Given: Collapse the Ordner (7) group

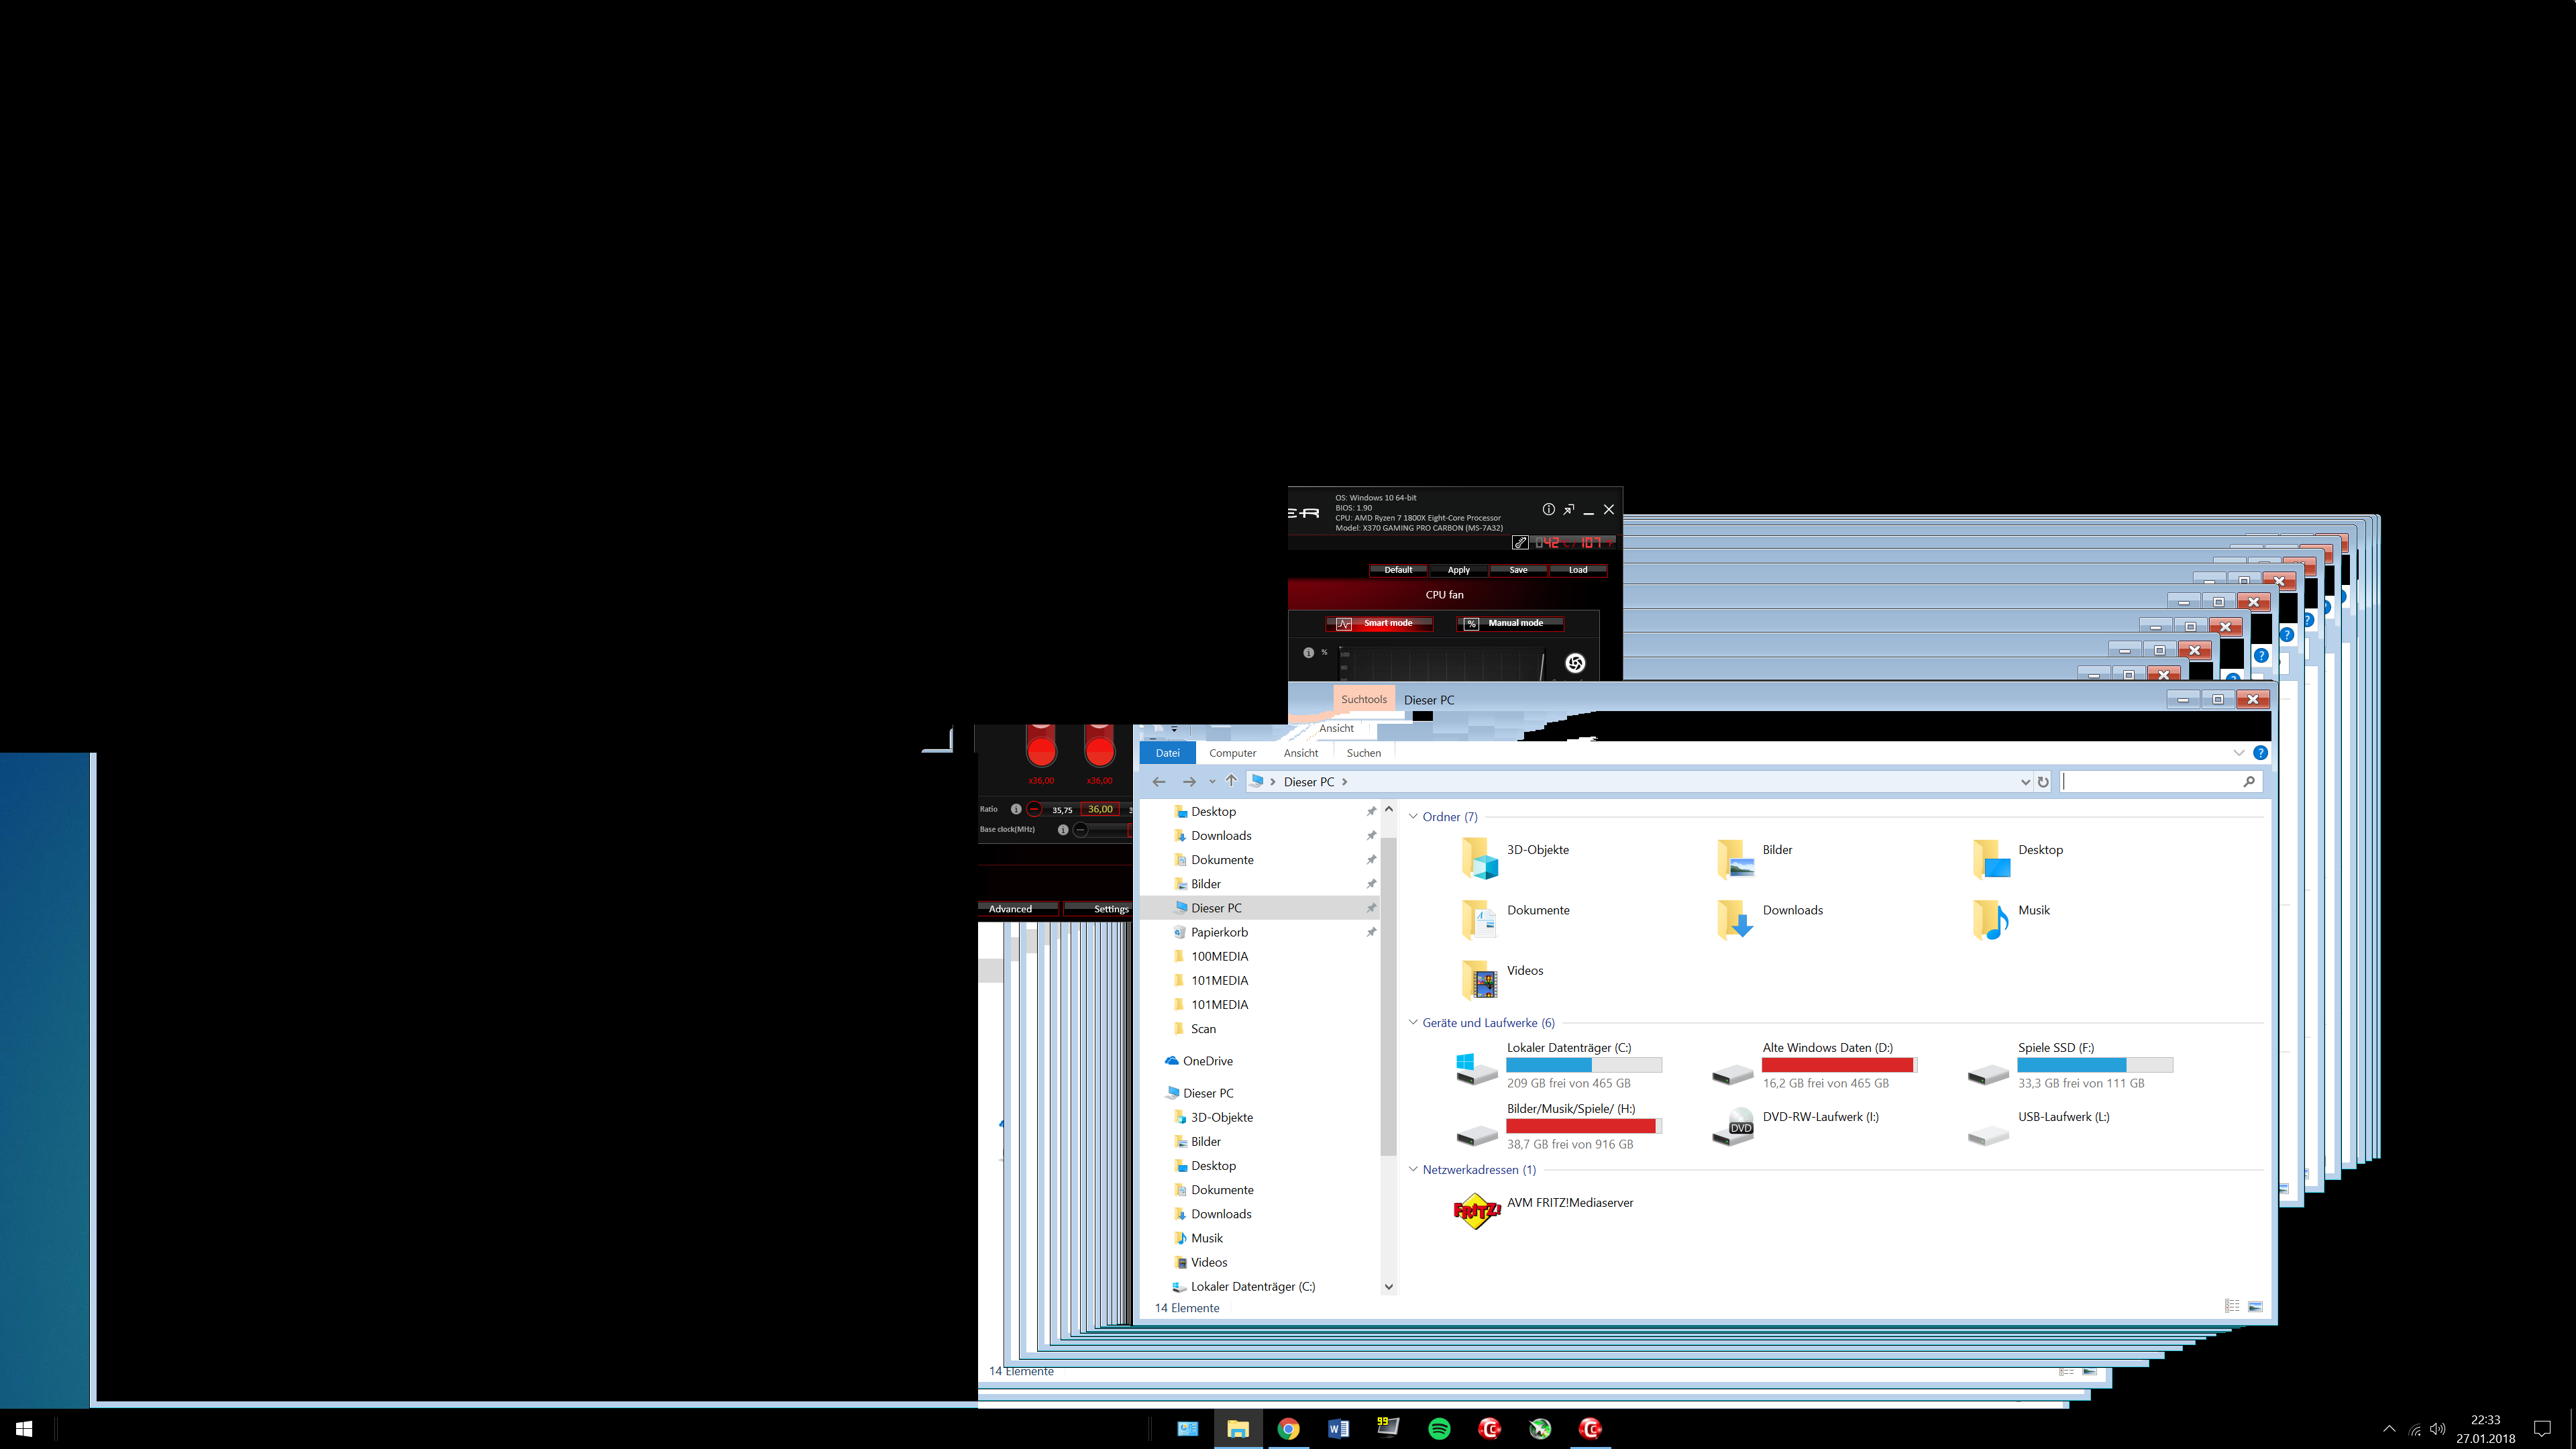Looking at the screenshot, I should 1413,817.
